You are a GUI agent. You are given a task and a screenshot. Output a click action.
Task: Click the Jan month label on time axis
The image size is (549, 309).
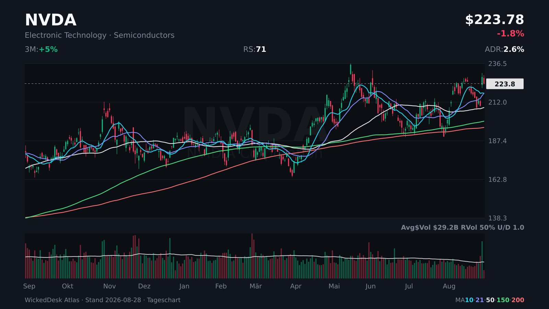tap(184, 286)
